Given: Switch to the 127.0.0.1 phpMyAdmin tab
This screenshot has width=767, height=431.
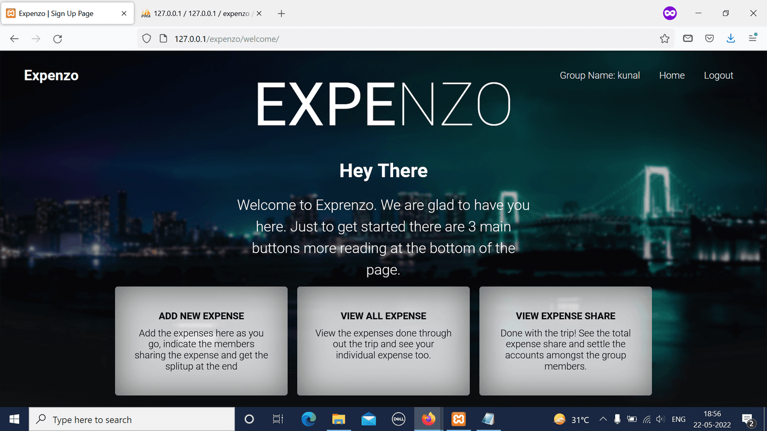Looking at the screenshot, I should click(201, 14).
